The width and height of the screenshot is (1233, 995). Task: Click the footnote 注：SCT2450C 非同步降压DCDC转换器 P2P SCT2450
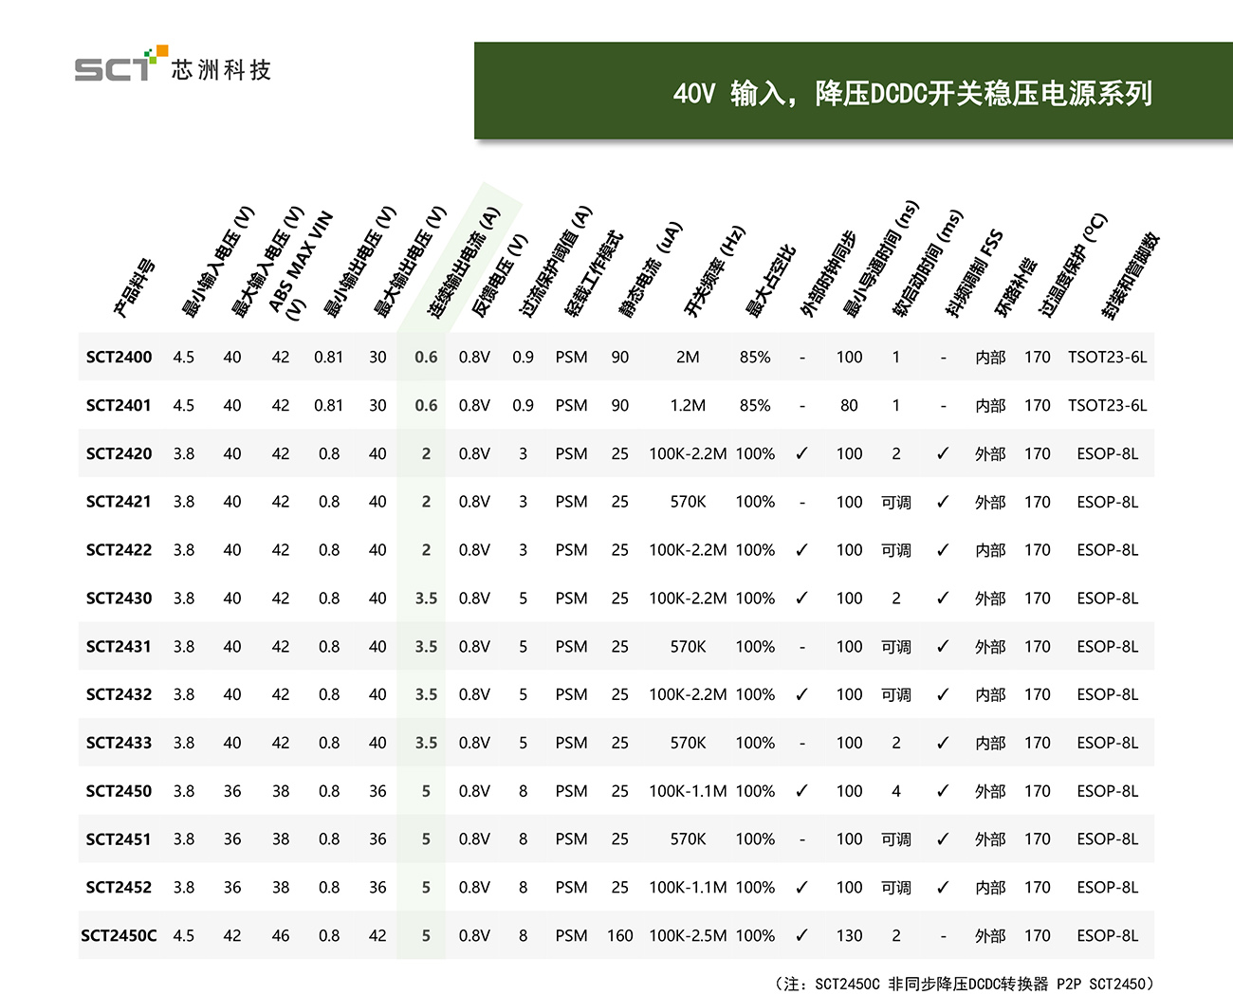tap(965, 984)
